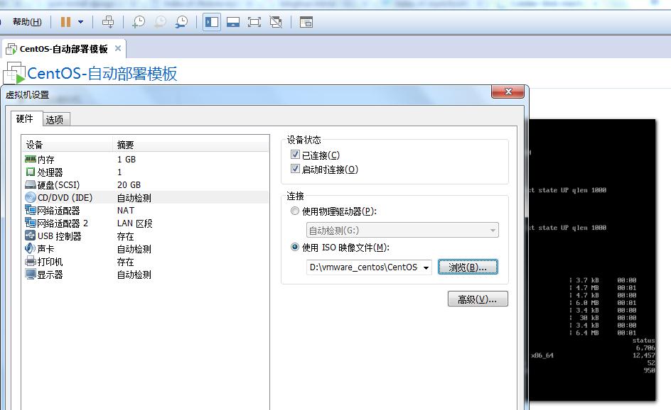Viewport: 671px width, 410px height.
Task: Click the 摘要 column header
Action: click(191, 145)
